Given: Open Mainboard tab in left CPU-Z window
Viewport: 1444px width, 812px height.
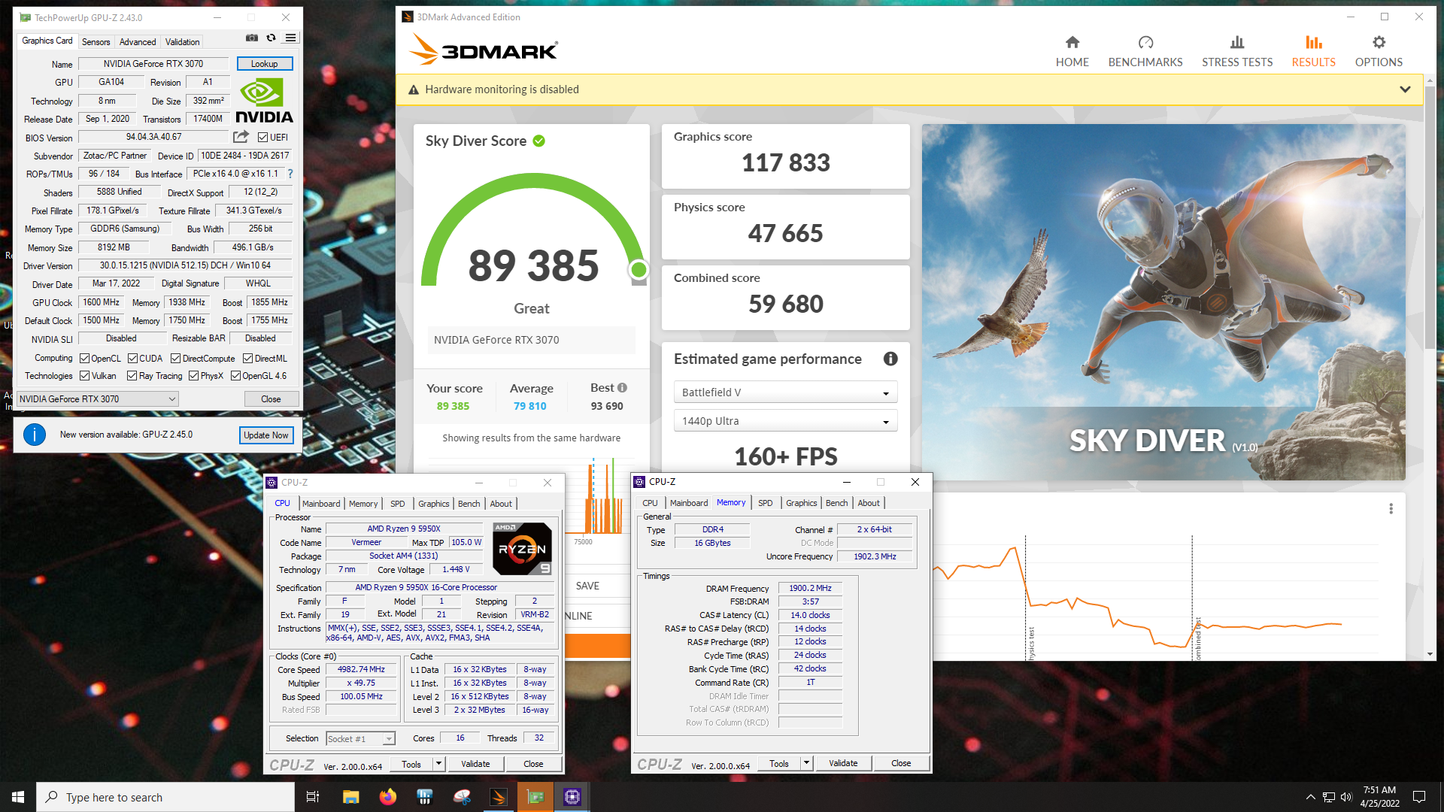Looking at the screenshot, I should pos(321,504).
